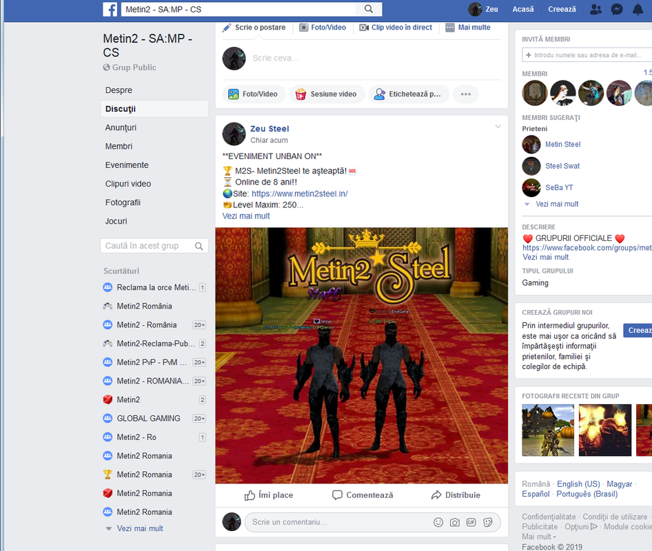Viewport: 652px width, 551px height.
Task: Like post with Îmi place
Action: pyautogui.click(x=269, y=495)
